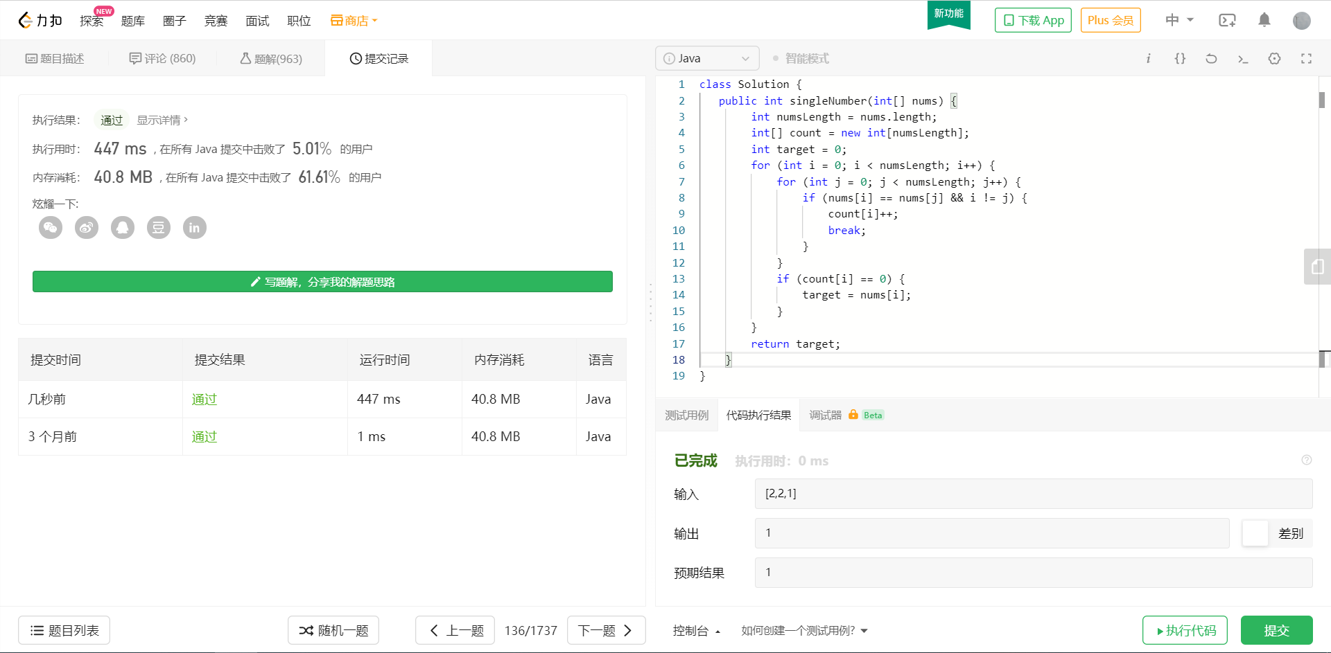Click help icon in result panel

coord(1307,460)
